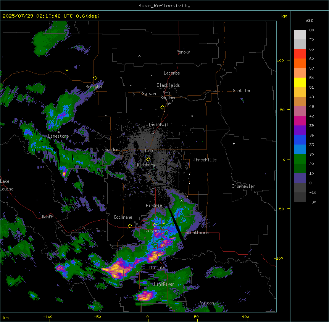Click the Banff label
The image size is (329, 322).
47,217
